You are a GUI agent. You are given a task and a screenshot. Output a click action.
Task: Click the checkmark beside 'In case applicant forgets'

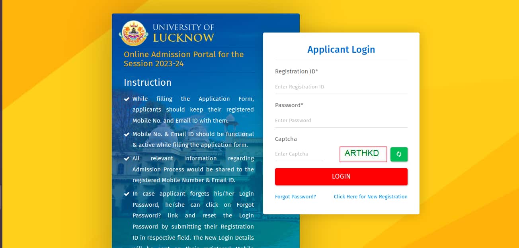tap(127, 194)
